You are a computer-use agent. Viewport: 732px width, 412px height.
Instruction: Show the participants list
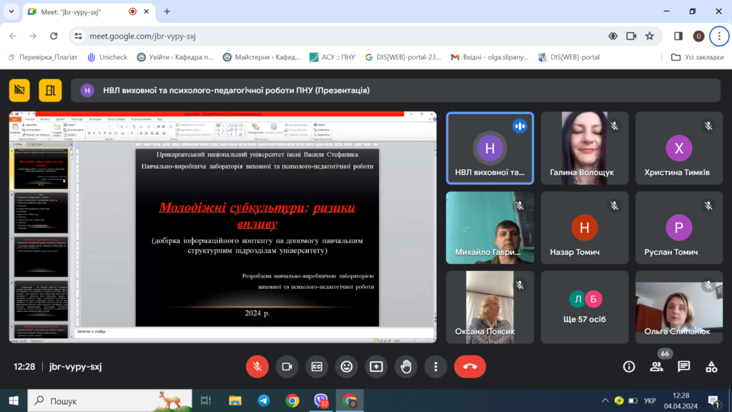(656, 366)
